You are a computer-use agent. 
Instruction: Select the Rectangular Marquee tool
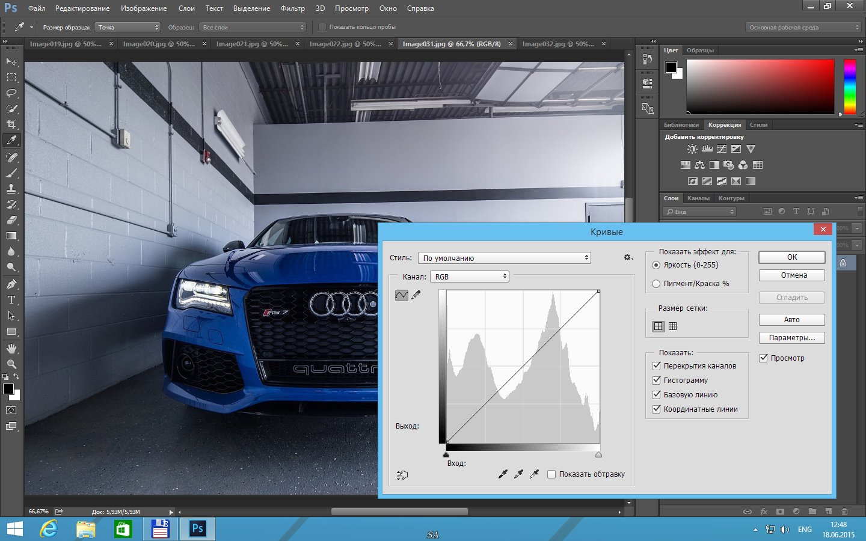coord(11,78)
